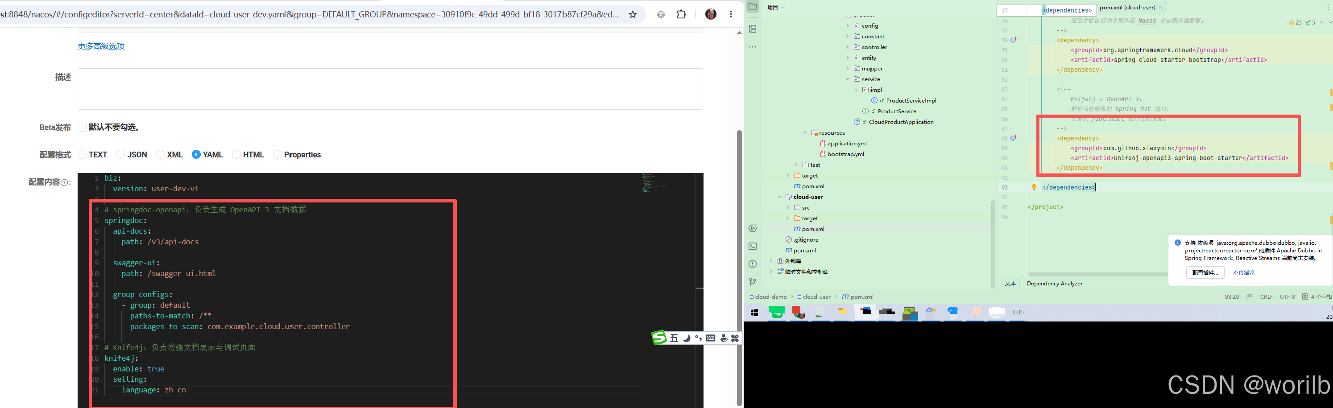Open the Structure tool window icon in the IDE
Image resolution: width=1333 pixels, height=408 pixels.
[753, 29]
